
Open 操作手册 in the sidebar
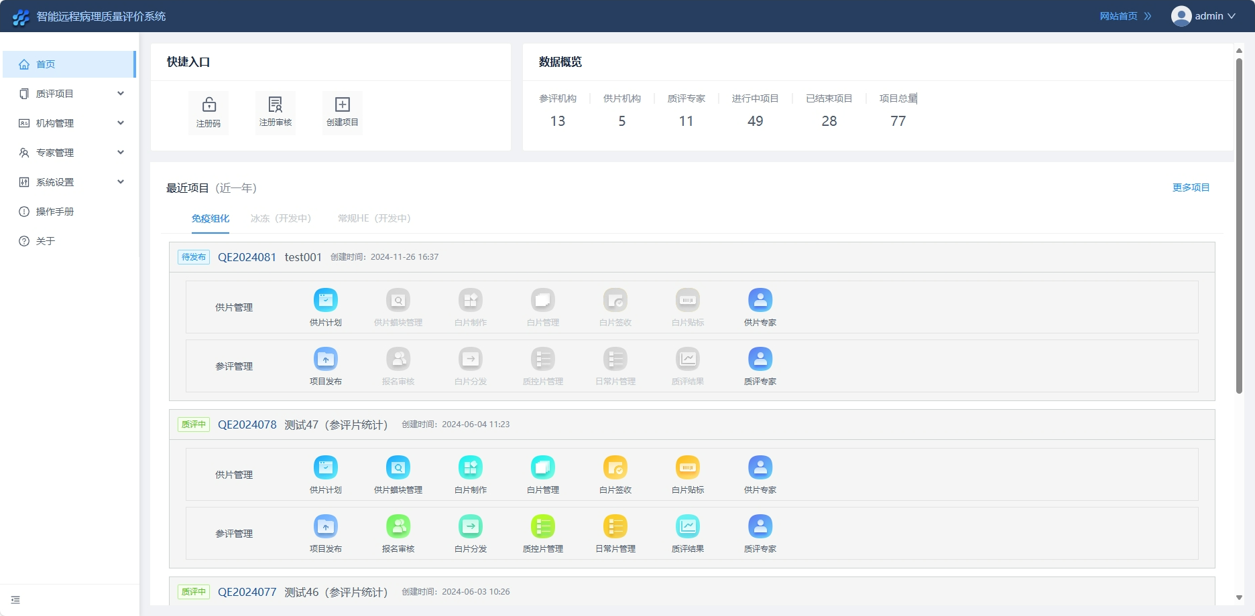tap(55, 212)
